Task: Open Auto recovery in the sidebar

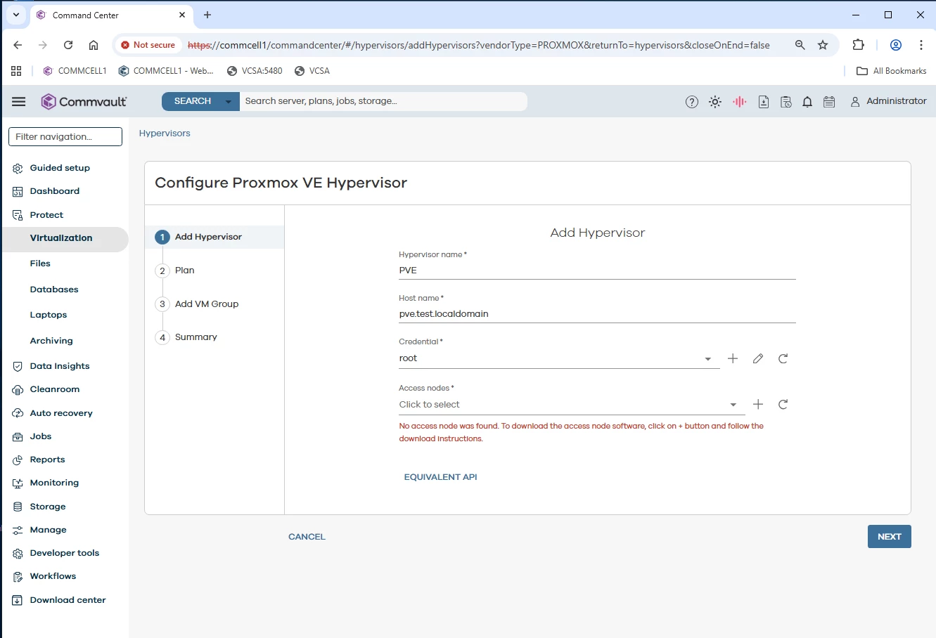Action: [x=61, y=413]
